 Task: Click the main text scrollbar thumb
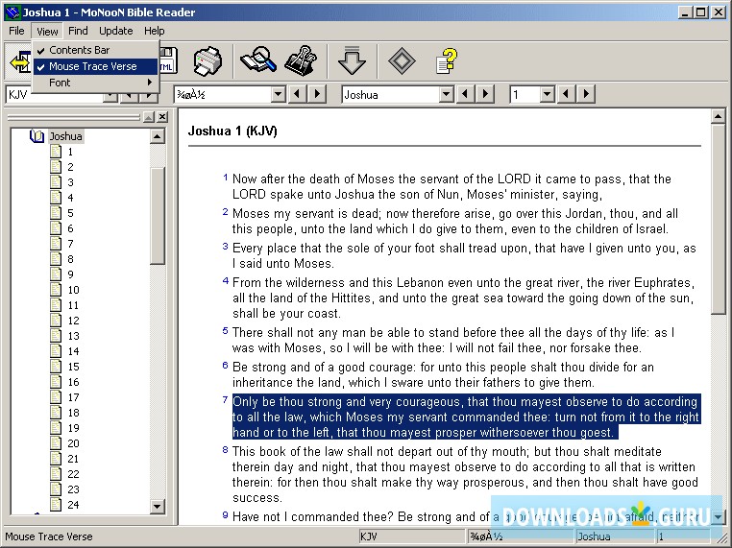(718, 219)
